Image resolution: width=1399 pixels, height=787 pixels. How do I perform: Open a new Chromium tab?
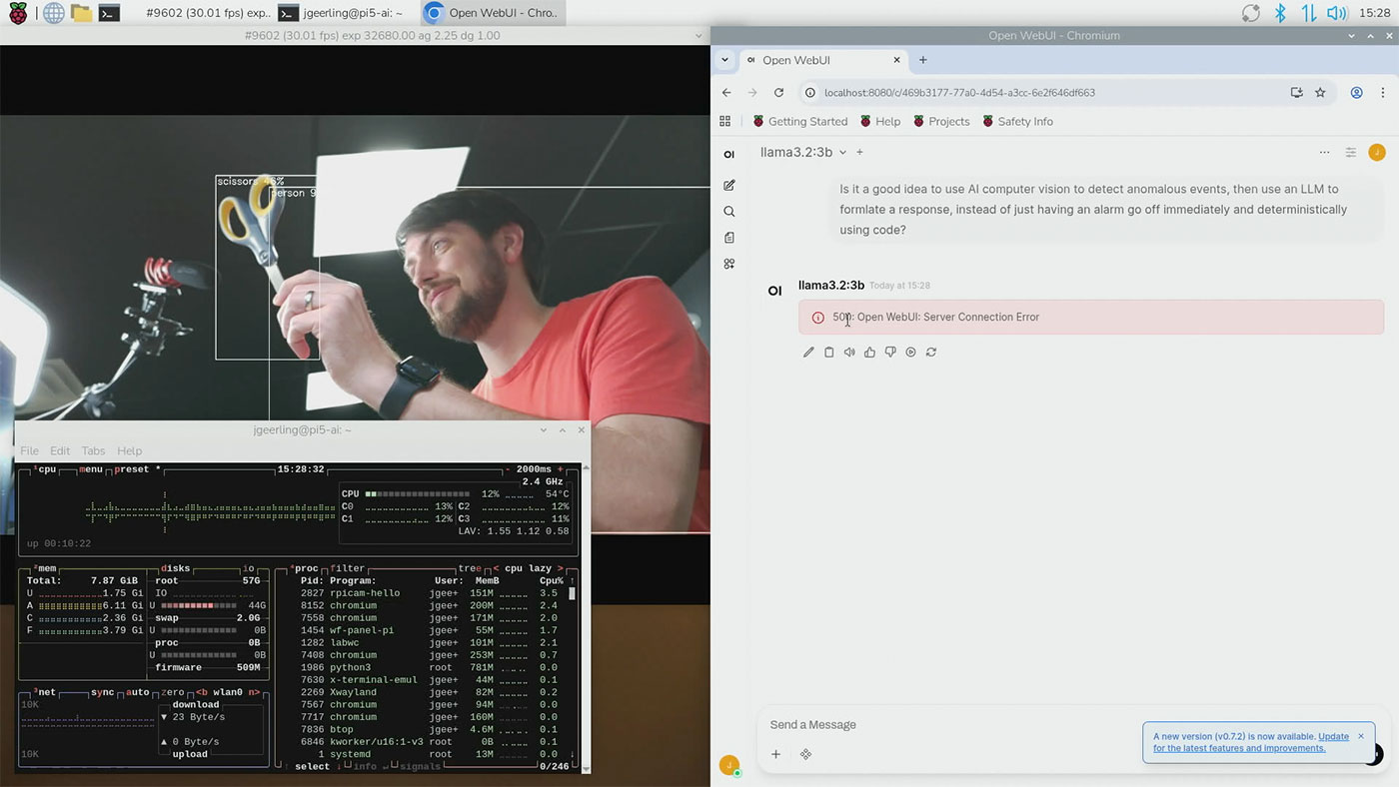pyautogui.click(x=922, y=60)
